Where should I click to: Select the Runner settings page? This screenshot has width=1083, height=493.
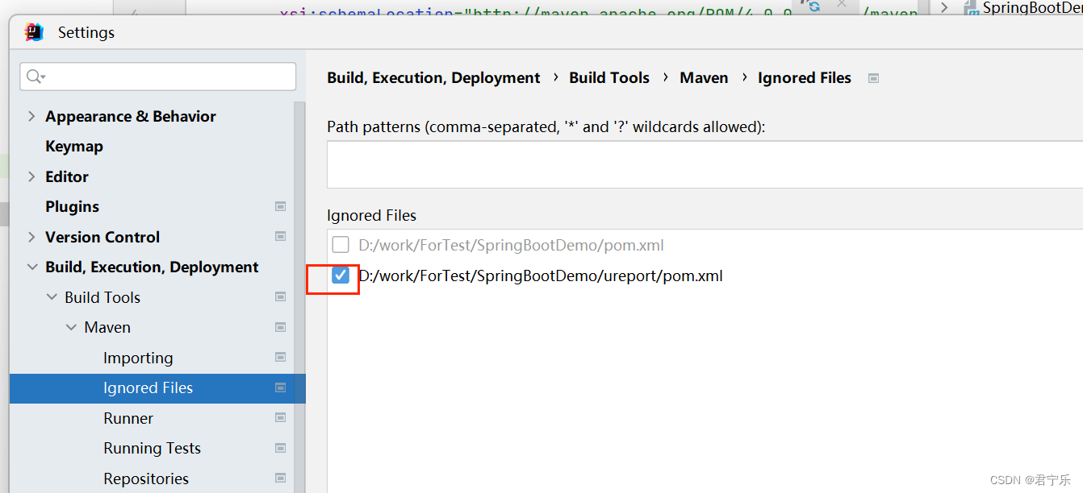click(x=128, y=418)
